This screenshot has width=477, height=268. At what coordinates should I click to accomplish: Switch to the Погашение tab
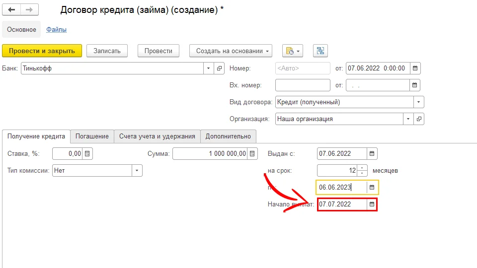(x=91, y=136)
